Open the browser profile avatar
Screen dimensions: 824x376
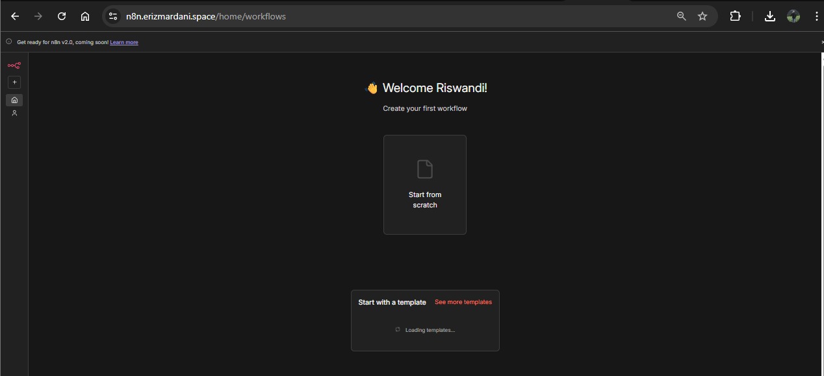pyautogui.click(x=793, y=16)
